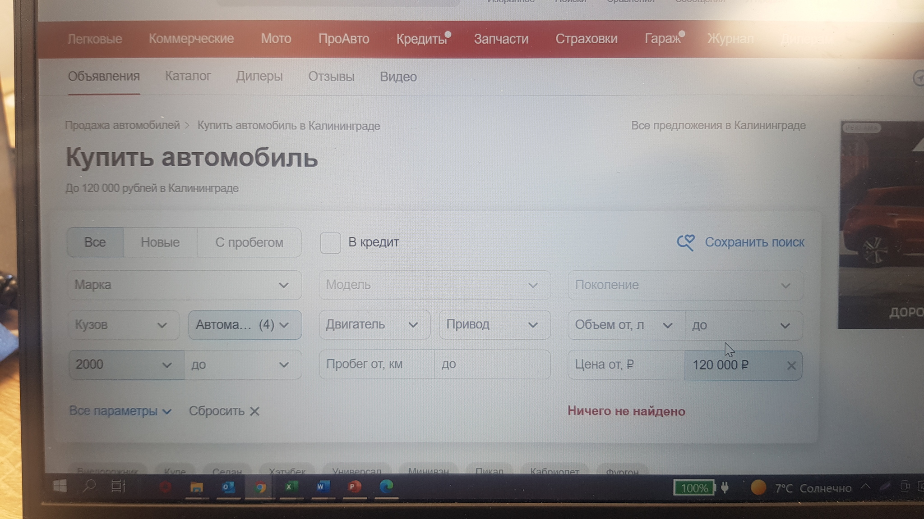Image resolution: width=924 pixels, height=519 pixels.
Task: Click the heart icon next to Save search
Action: point(685,242)
